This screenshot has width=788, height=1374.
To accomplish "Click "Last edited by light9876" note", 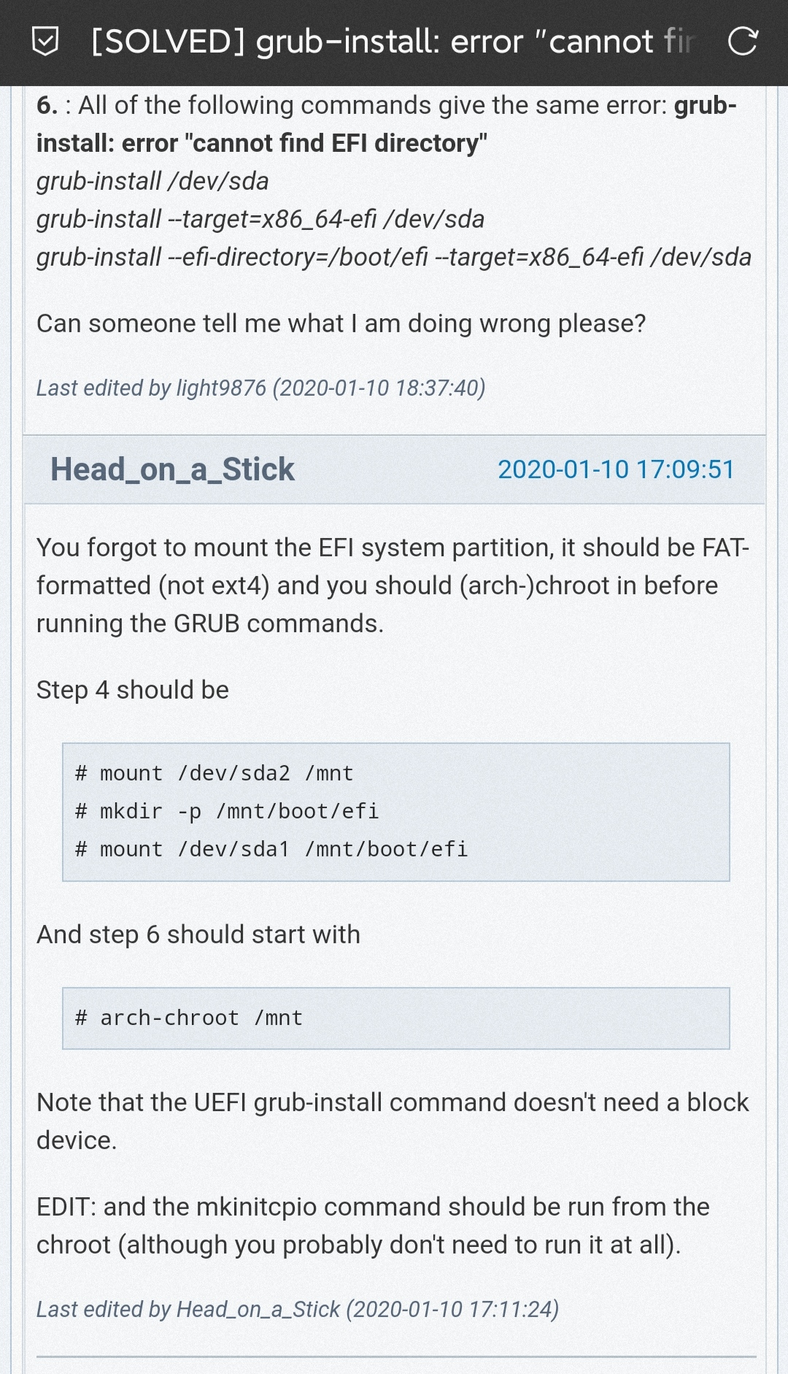I will click(260, 388).
